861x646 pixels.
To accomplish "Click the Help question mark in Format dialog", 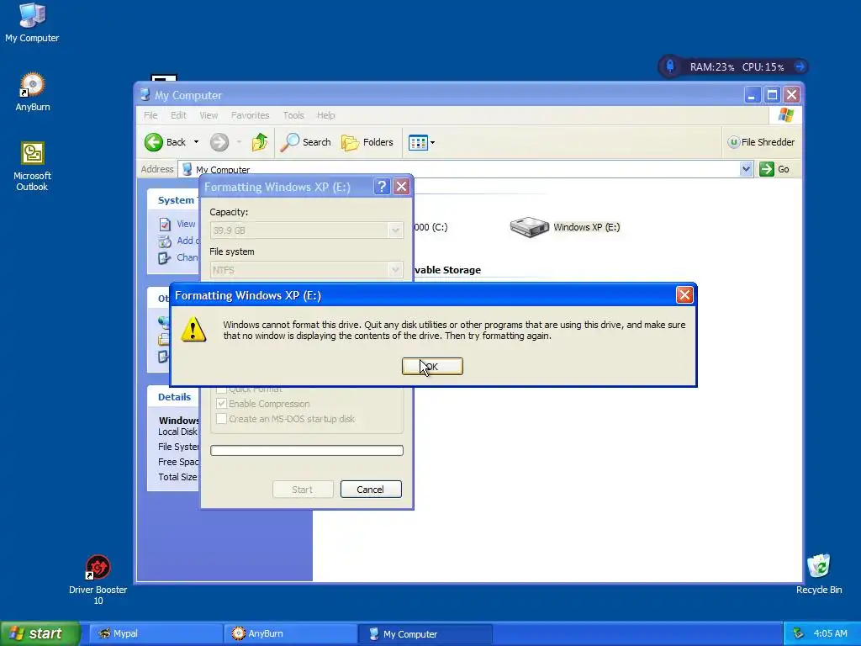I will coord(382,187).
